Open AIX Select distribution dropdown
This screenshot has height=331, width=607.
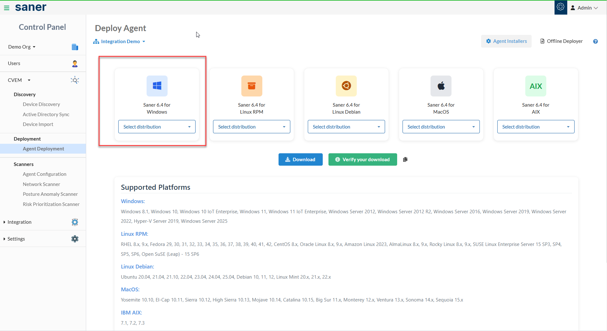(x=536, y=127)
